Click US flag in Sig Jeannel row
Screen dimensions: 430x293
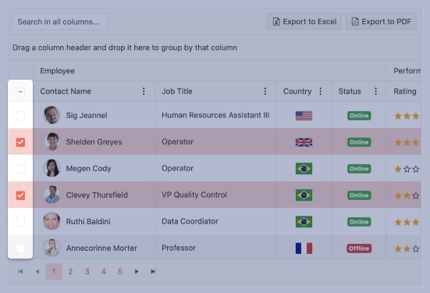point(304,116)
